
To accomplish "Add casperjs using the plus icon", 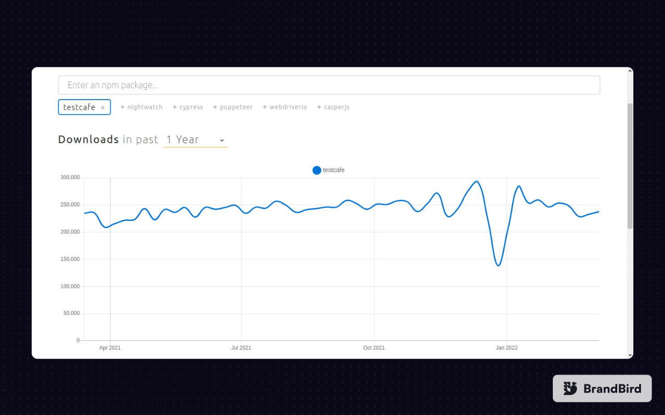I will 319,107.
